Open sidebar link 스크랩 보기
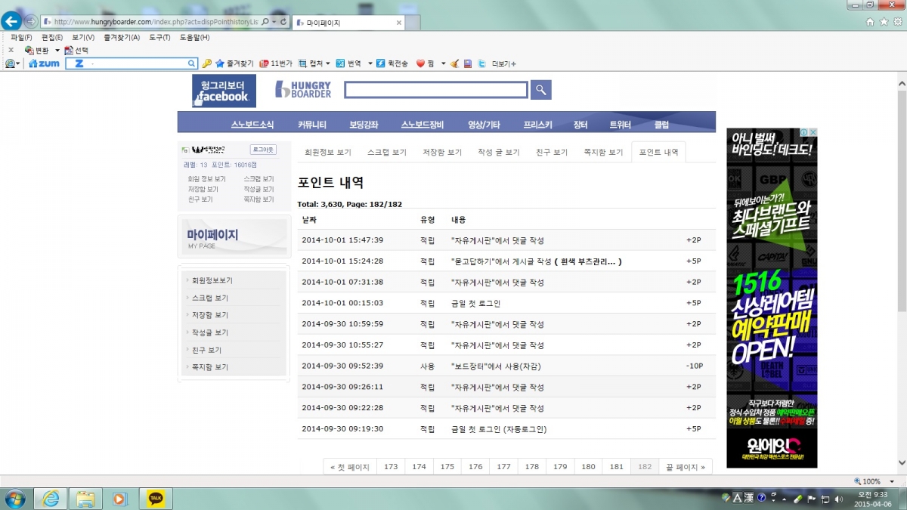 (x=210, y=298)
